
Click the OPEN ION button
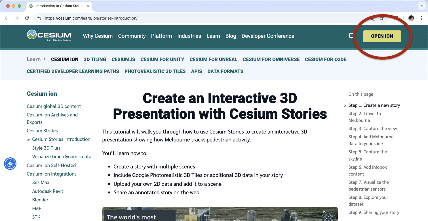click(x=382, y=36)
